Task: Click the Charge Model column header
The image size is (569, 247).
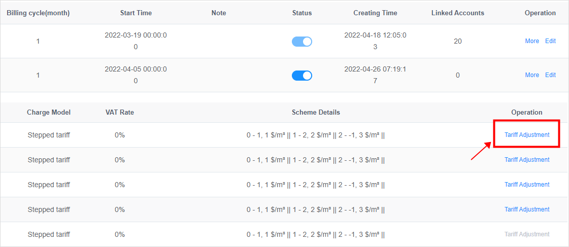Action: click(x=49, y=113)
